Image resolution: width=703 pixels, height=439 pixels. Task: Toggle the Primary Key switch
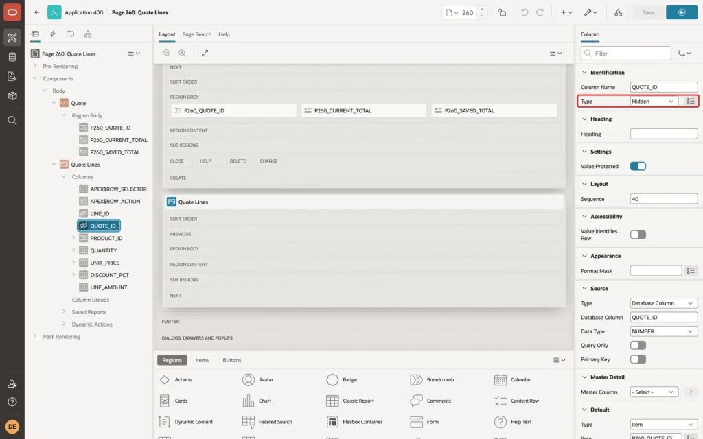(x=638, y=359)
